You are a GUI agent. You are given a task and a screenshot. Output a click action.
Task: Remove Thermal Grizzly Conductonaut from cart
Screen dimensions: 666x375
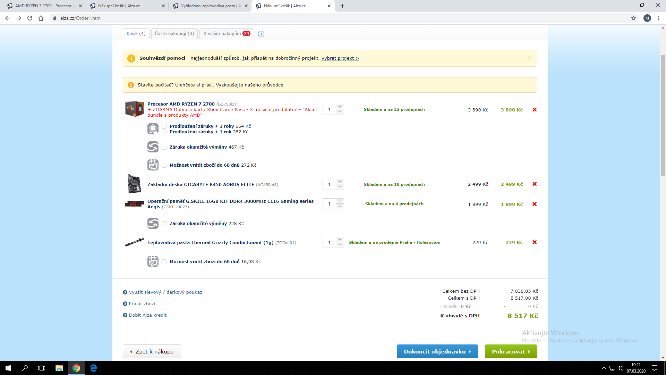click(x=535, y=242)
